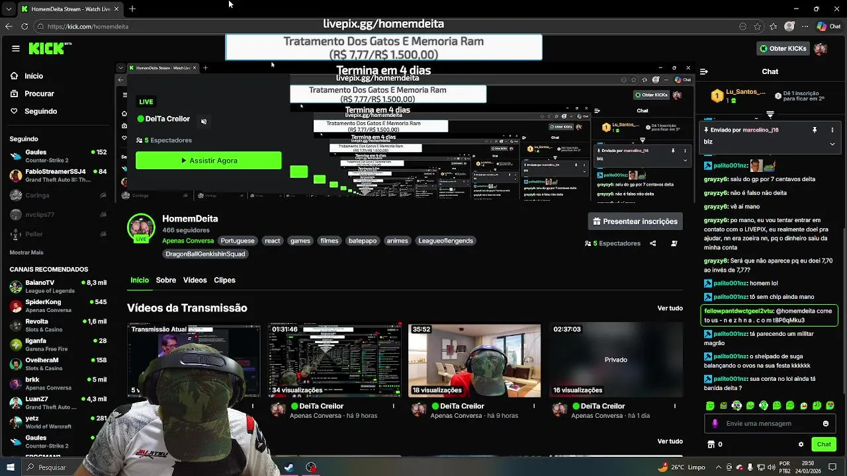Click the Obter KICKs button

pyautogui.click(x=783, y=48)
